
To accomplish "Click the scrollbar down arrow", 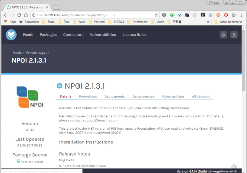I will click(x=244, y=171).
